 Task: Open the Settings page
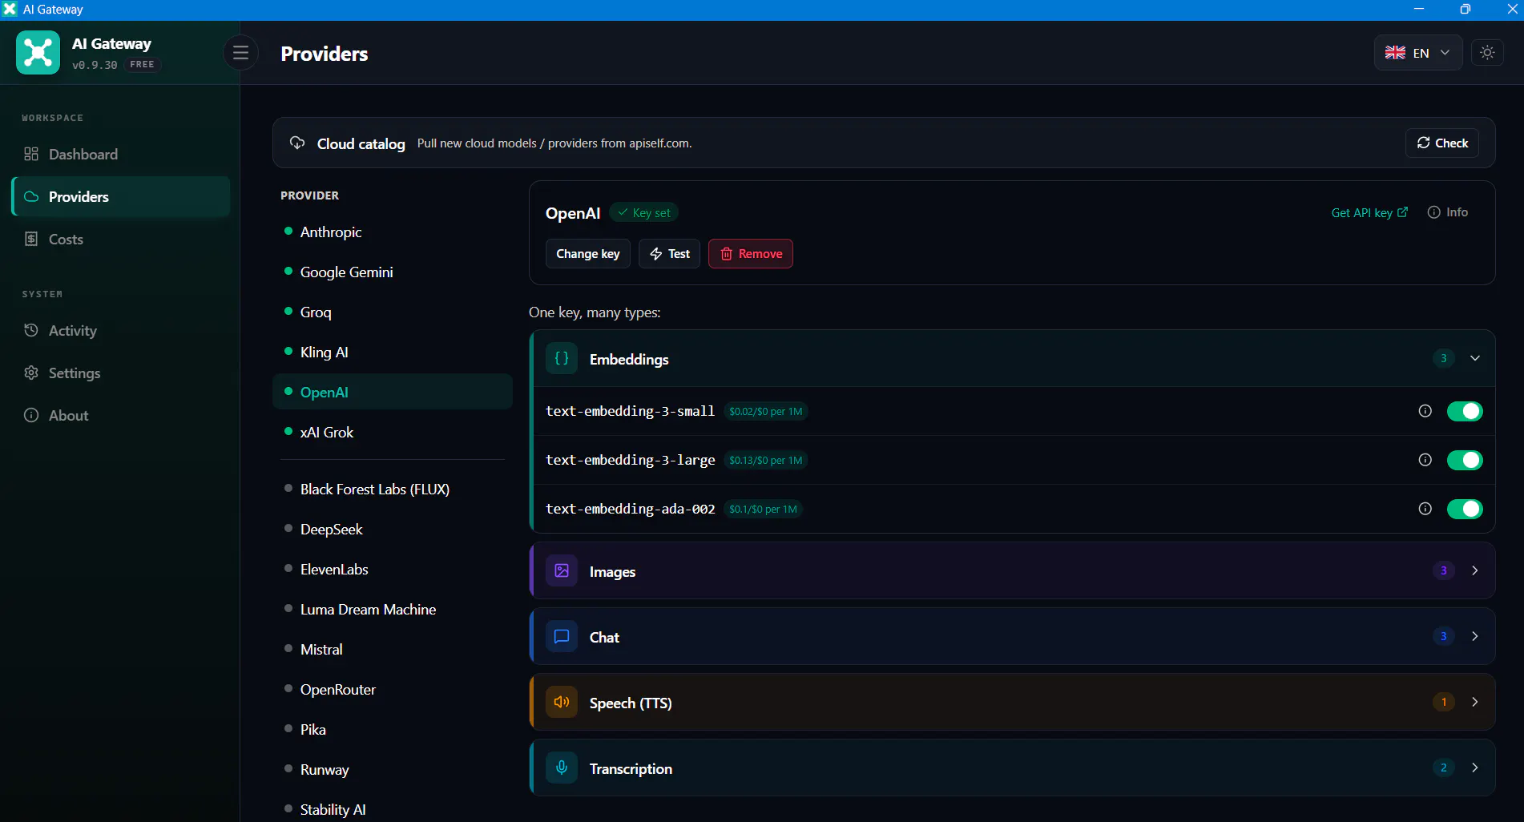120,373
